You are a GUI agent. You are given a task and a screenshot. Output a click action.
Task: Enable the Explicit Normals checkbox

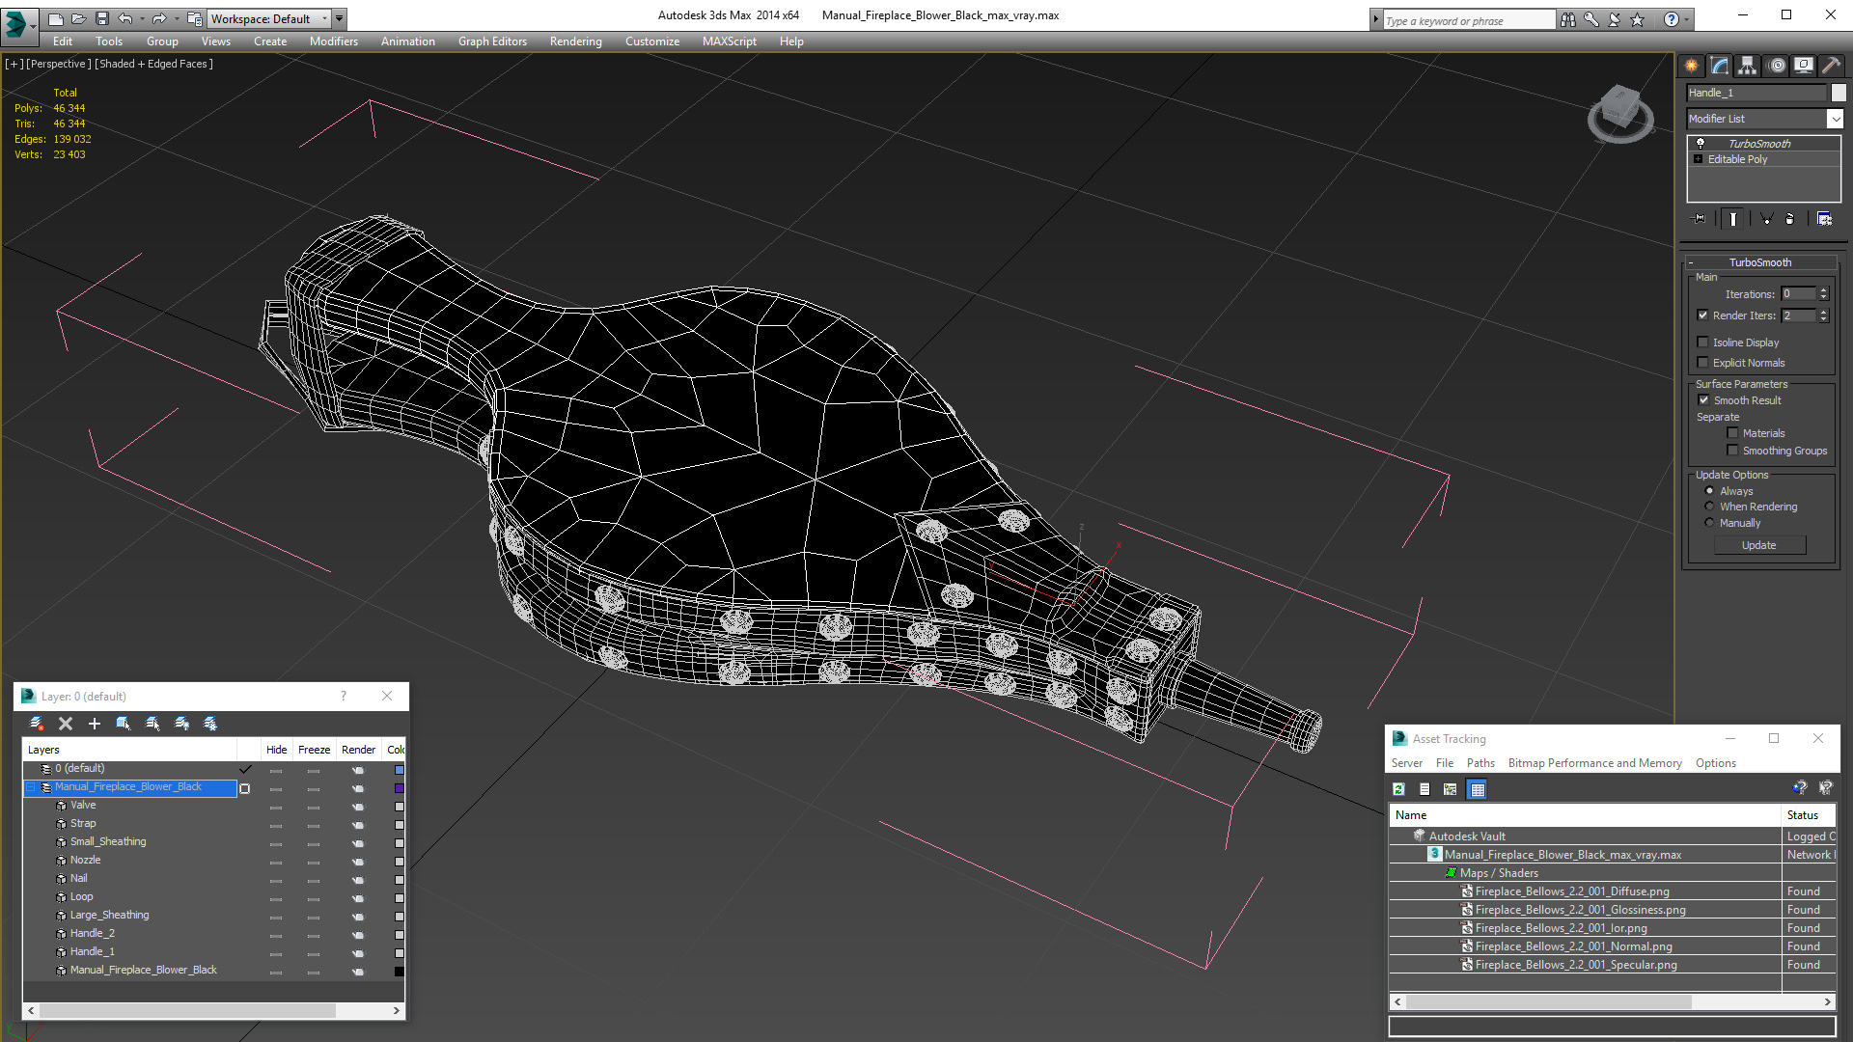pos(1702,363)
